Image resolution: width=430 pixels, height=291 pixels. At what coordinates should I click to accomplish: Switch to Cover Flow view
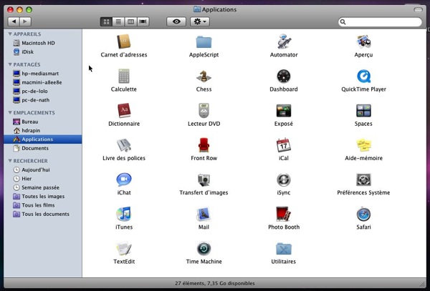coord(143,22)
